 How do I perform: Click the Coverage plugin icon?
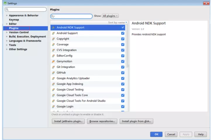[x=53, y=45]
